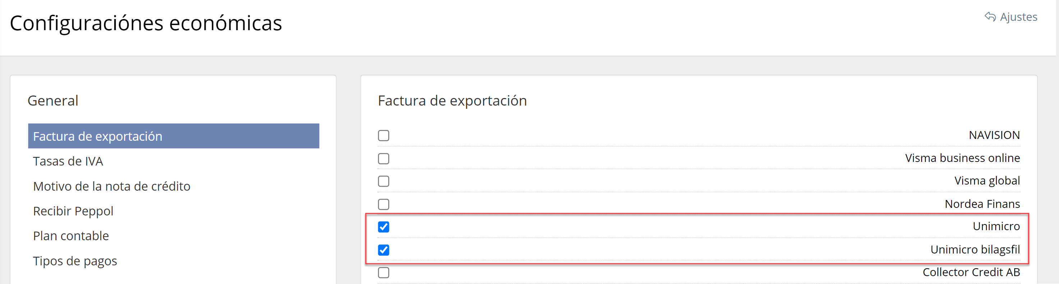Click the Visma global label
Screen dimensions: 1059x284
[x=987, y=181]
